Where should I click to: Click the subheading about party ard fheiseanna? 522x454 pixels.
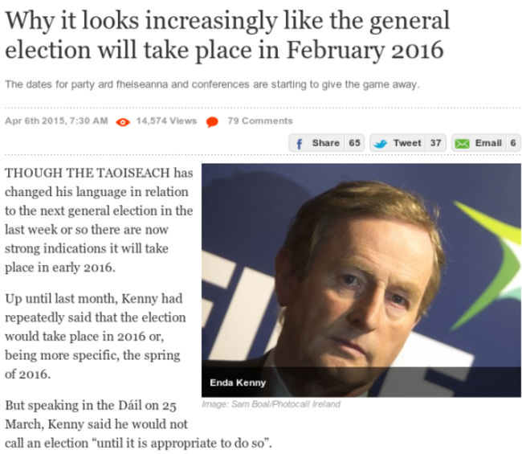coord(212,84)
